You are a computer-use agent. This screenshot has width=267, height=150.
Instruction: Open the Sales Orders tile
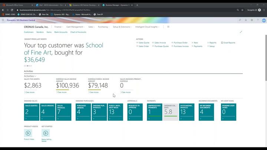(x=48, y=112)
